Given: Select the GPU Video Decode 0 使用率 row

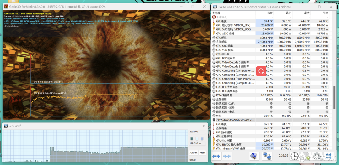Looking at the screenshot, I should [x=271, y=62].
